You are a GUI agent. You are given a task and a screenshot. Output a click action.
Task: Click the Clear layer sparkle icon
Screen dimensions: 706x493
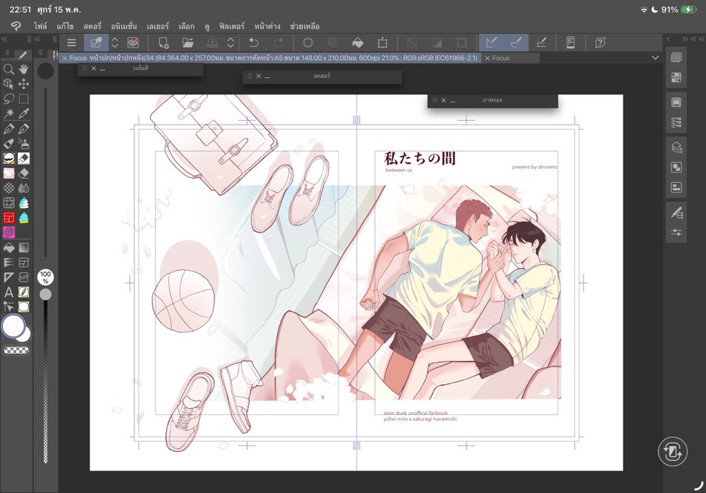(x=308, y=43)
